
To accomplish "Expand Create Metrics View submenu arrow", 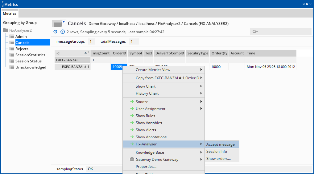I will (201, 69).
